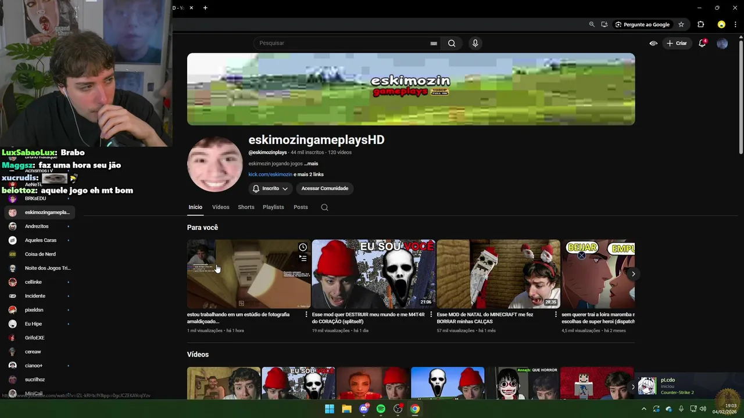Click the zoom magnifier in address bar
The image size is (744, 418).
[x=592, y=24]
